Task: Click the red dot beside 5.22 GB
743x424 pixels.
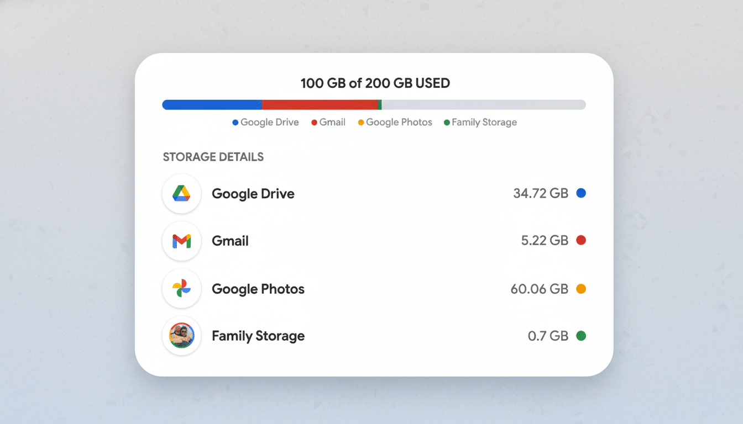Action: 581,240
